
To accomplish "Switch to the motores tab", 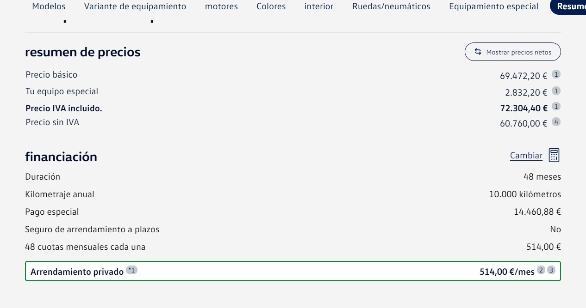I will (221, 6).
